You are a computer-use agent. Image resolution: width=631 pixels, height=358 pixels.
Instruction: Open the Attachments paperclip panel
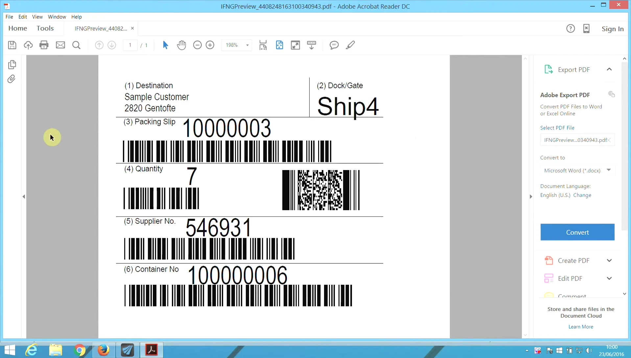12,79
